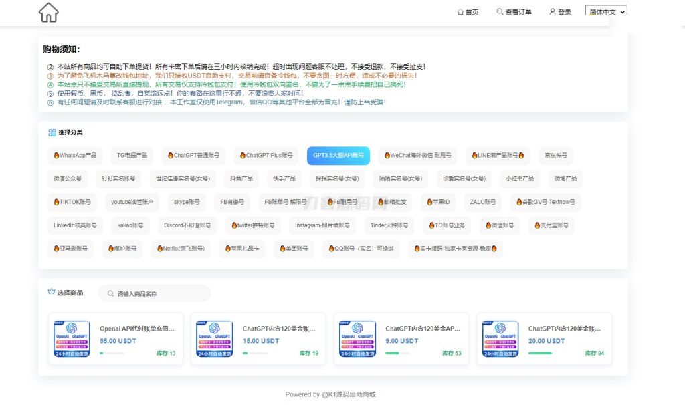Screen dimensions: 685x405
Task: Click the search icon inside the product search box
Action: click(110, 293)
